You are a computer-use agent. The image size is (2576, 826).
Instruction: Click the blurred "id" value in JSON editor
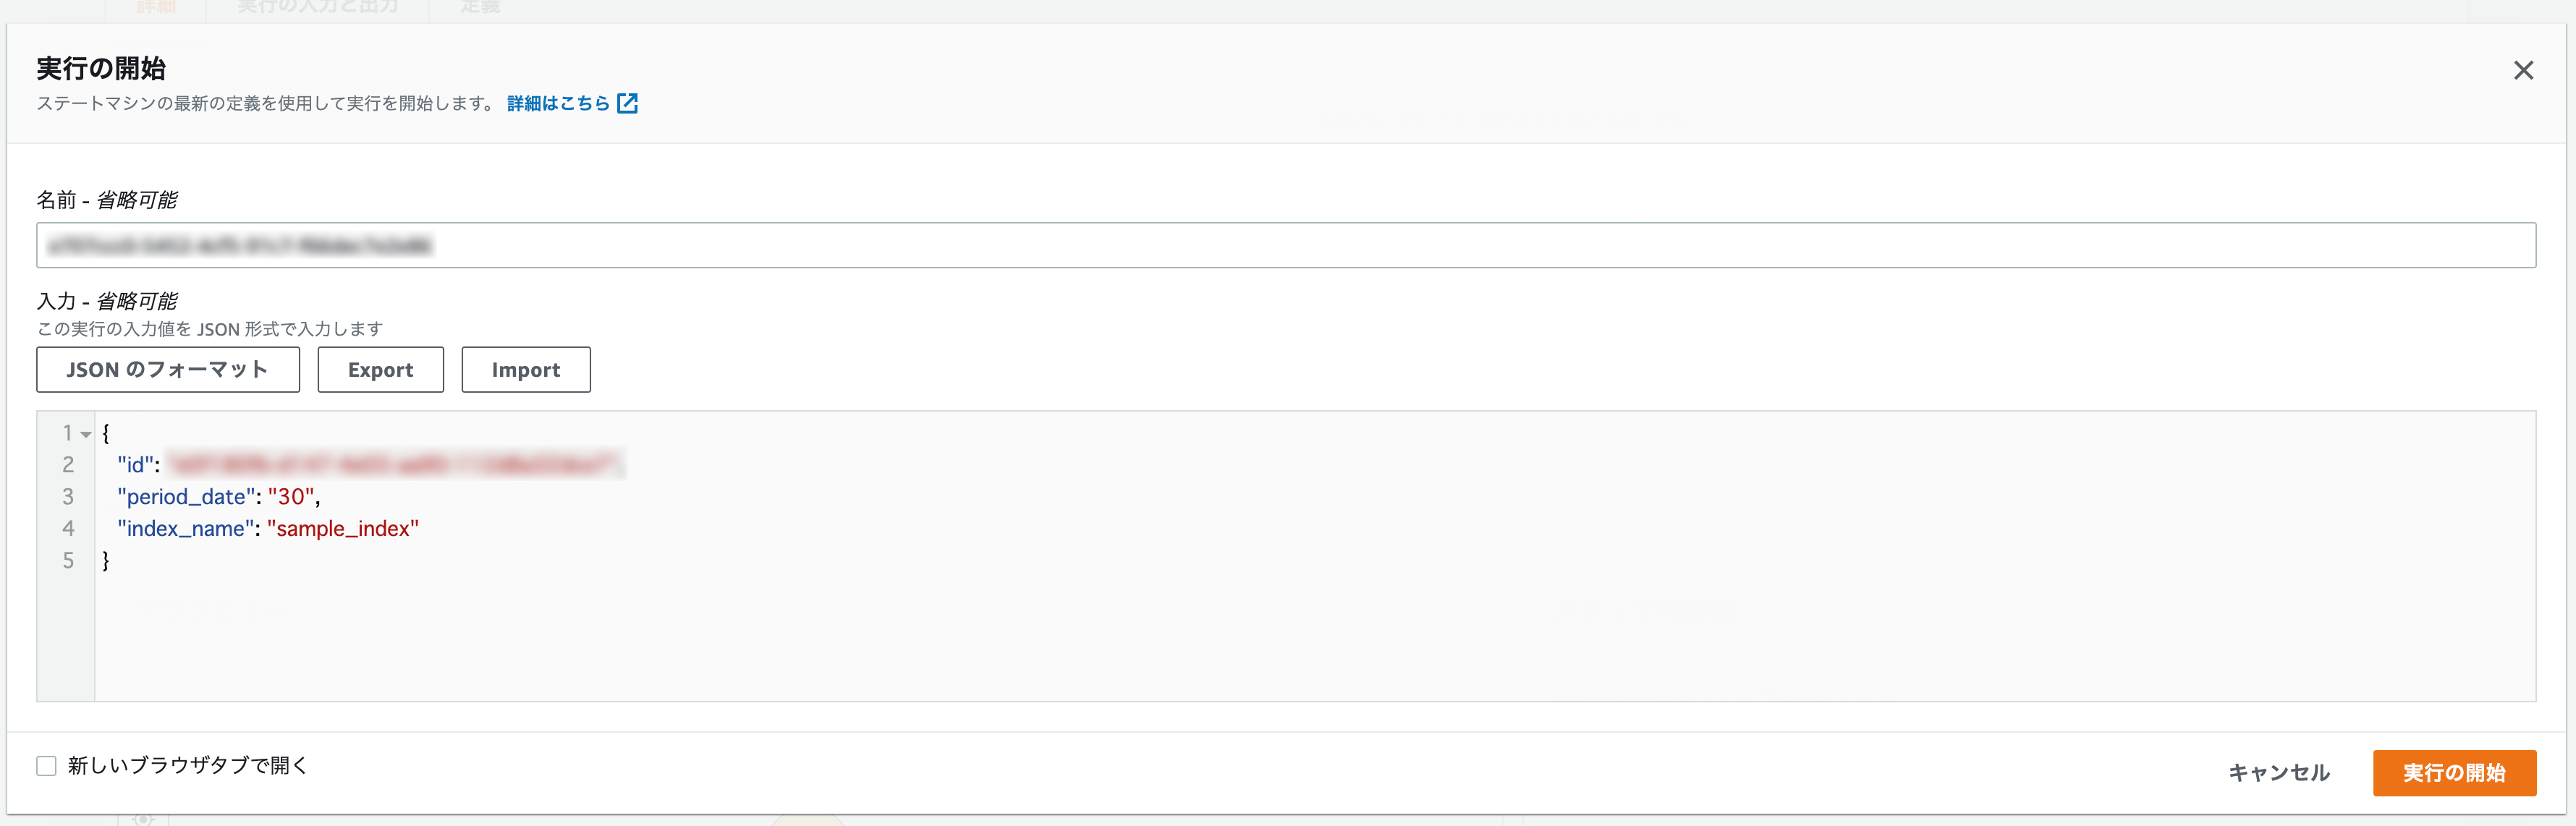[x=396, y=465]
